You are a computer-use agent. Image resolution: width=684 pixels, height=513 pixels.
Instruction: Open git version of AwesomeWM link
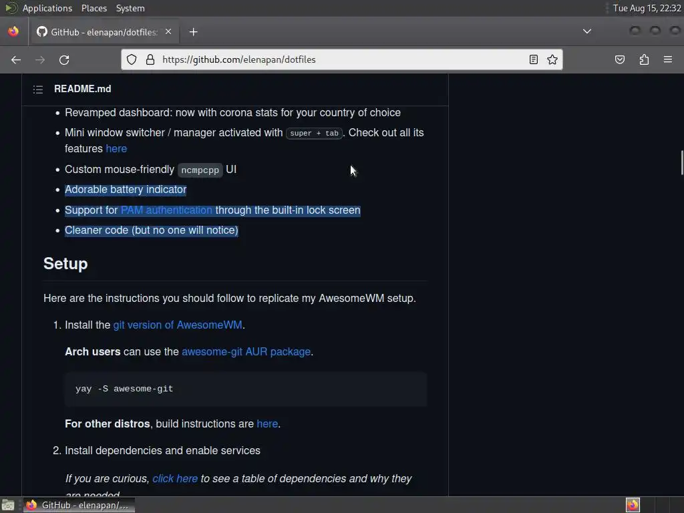pos(178,325)
